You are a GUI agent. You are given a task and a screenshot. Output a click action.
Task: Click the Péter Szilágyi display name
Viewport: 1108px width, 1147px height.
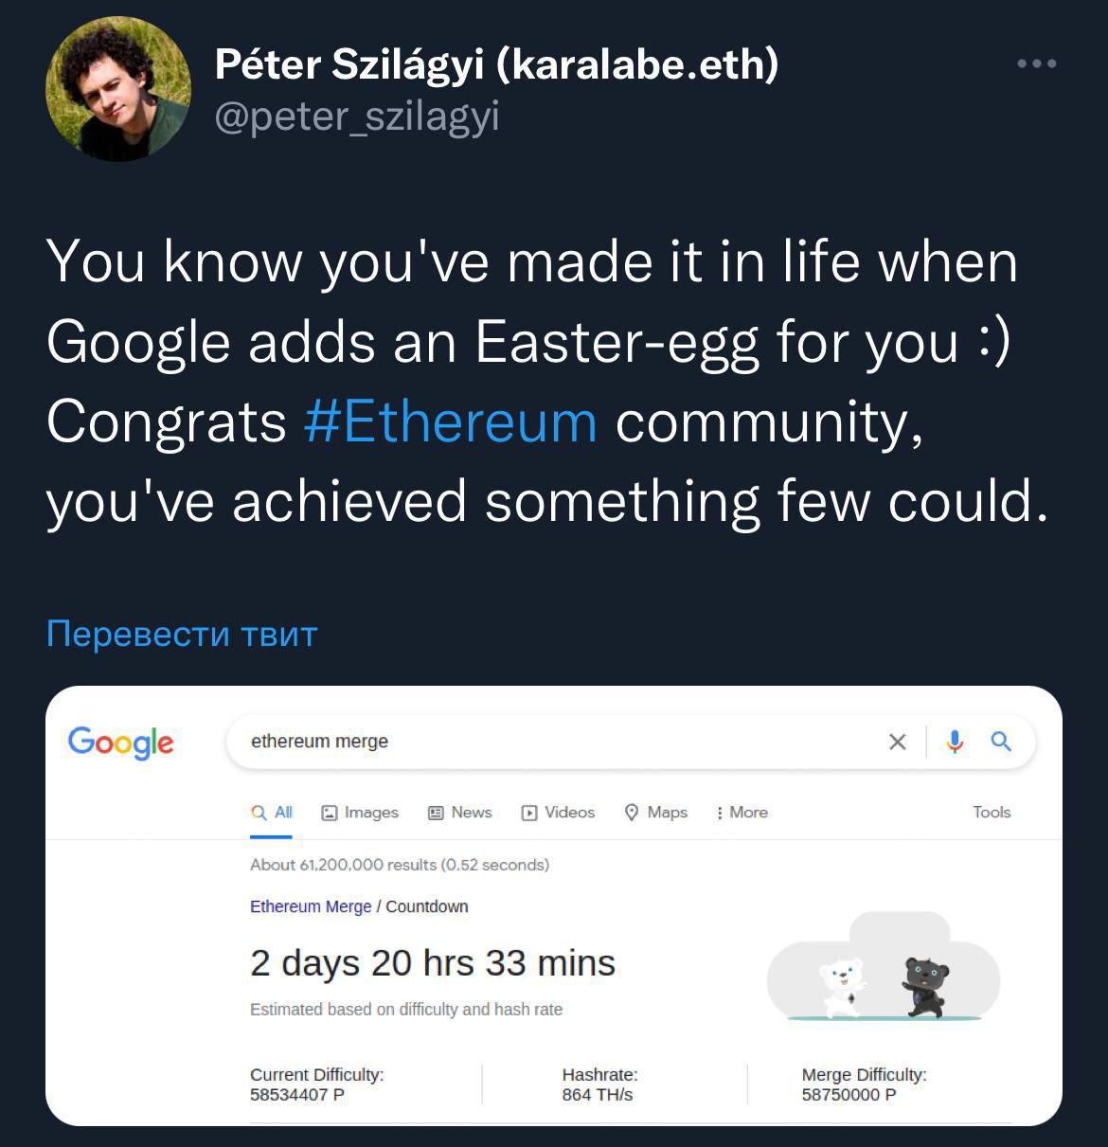(496, 64)
